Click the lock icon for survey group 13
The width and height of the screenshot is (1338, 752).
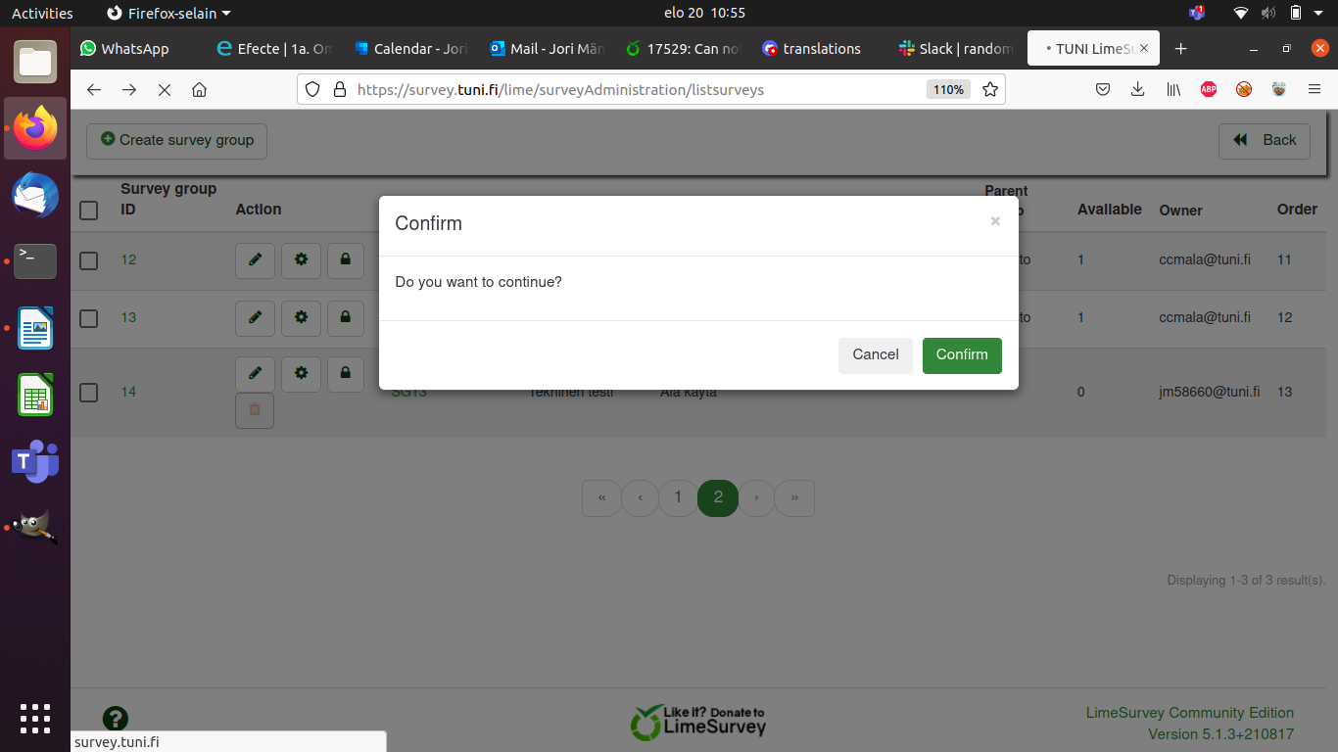click(346, 318)
